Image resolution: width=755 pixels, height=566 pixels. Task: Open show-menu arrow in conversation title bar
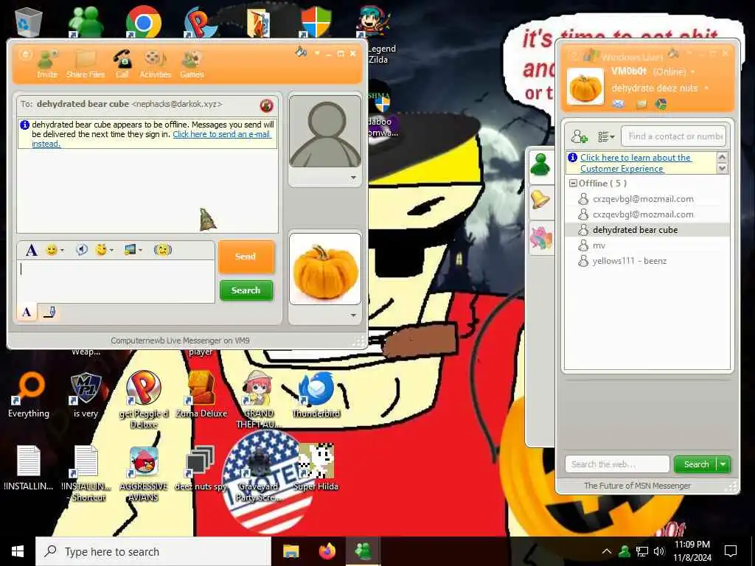(x=317, y=53)
